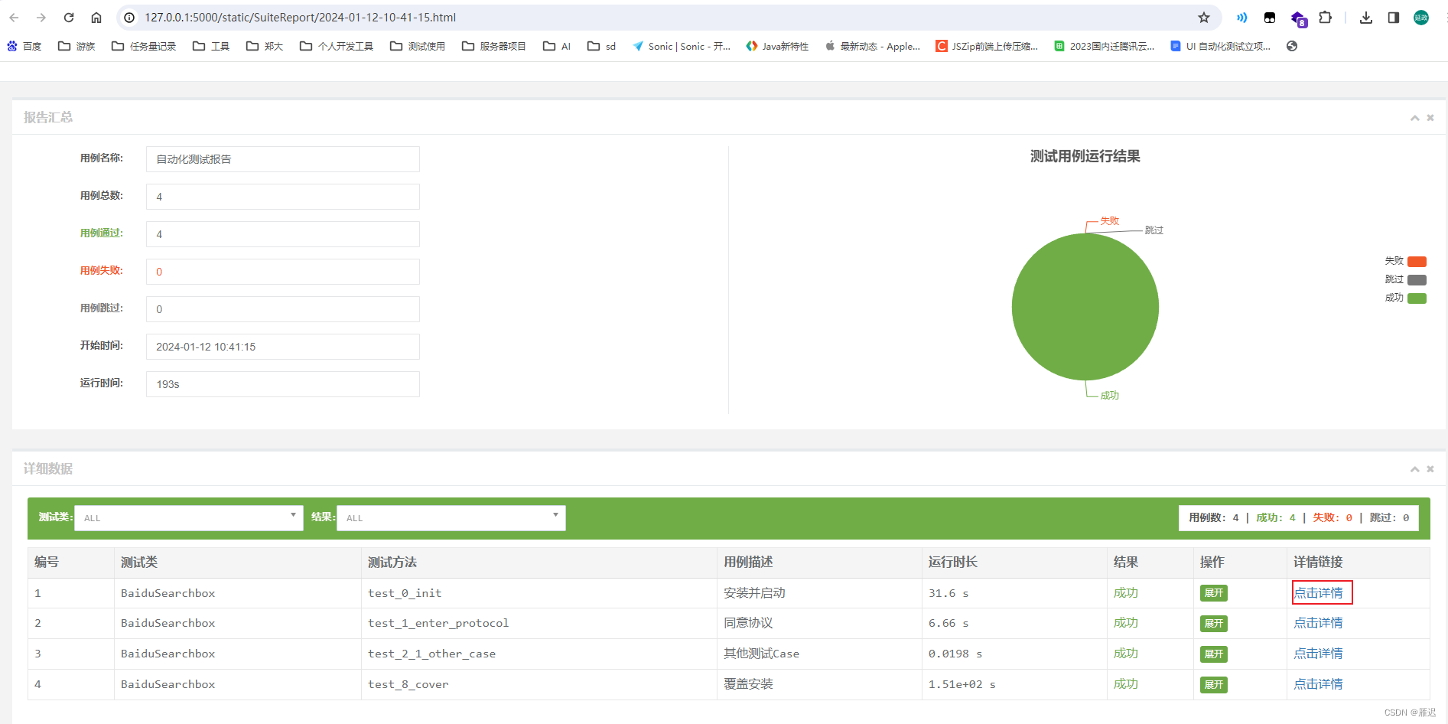Screen dimensions: 1448x724
Task: Click the browser forward arrow
Action: click(x=41, y=18)
